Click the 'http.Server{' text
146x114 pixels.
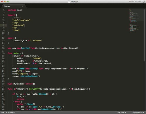pos(31,56)
